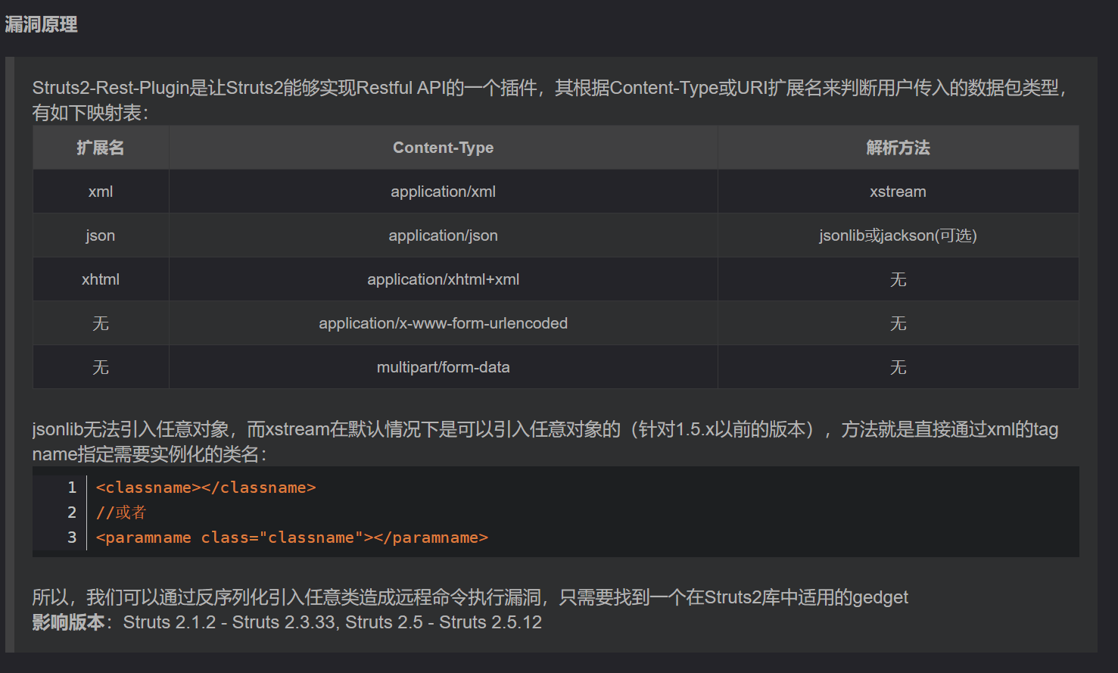Click the application/json cell
Image resolution: width=1118 pixels, height=673 pixels.
pos(443,235)
